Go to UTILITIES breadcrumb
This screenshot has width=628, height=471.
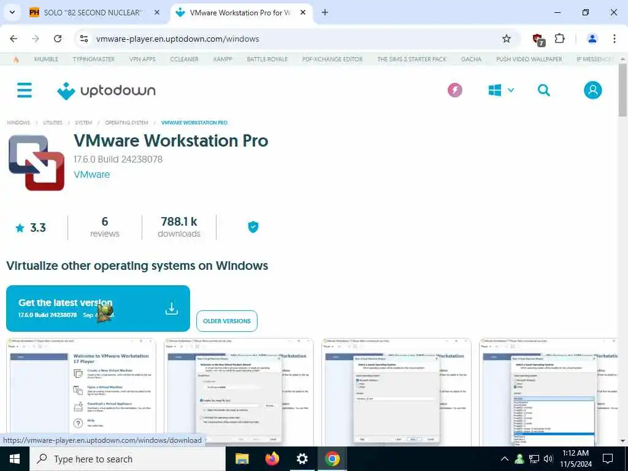coord(53,123)
